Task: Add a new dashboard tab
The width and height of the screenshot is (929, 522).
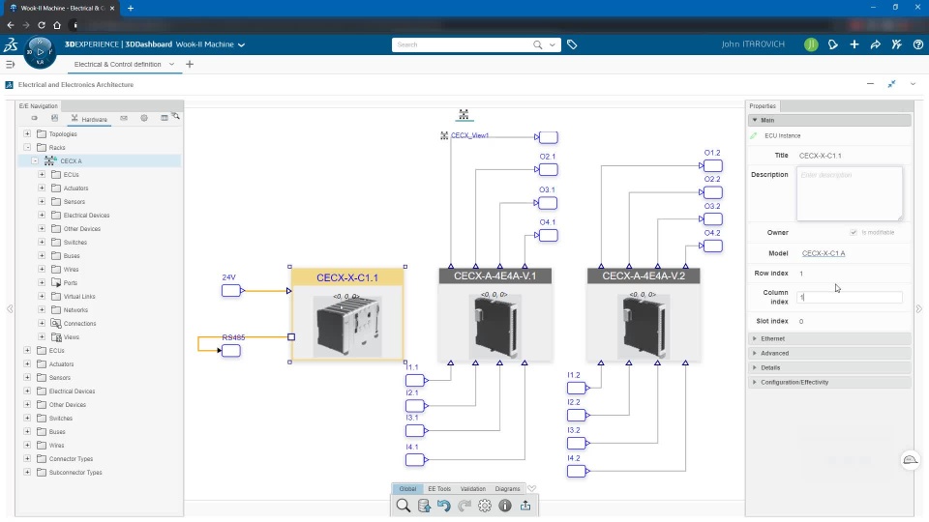Action: (x=190, y=64)
